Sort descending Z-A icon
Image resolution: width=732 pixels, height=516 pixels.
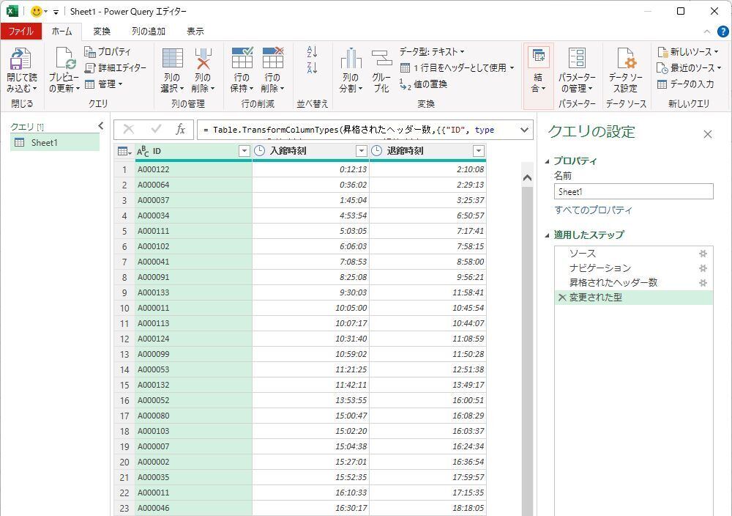coord(313,67)
